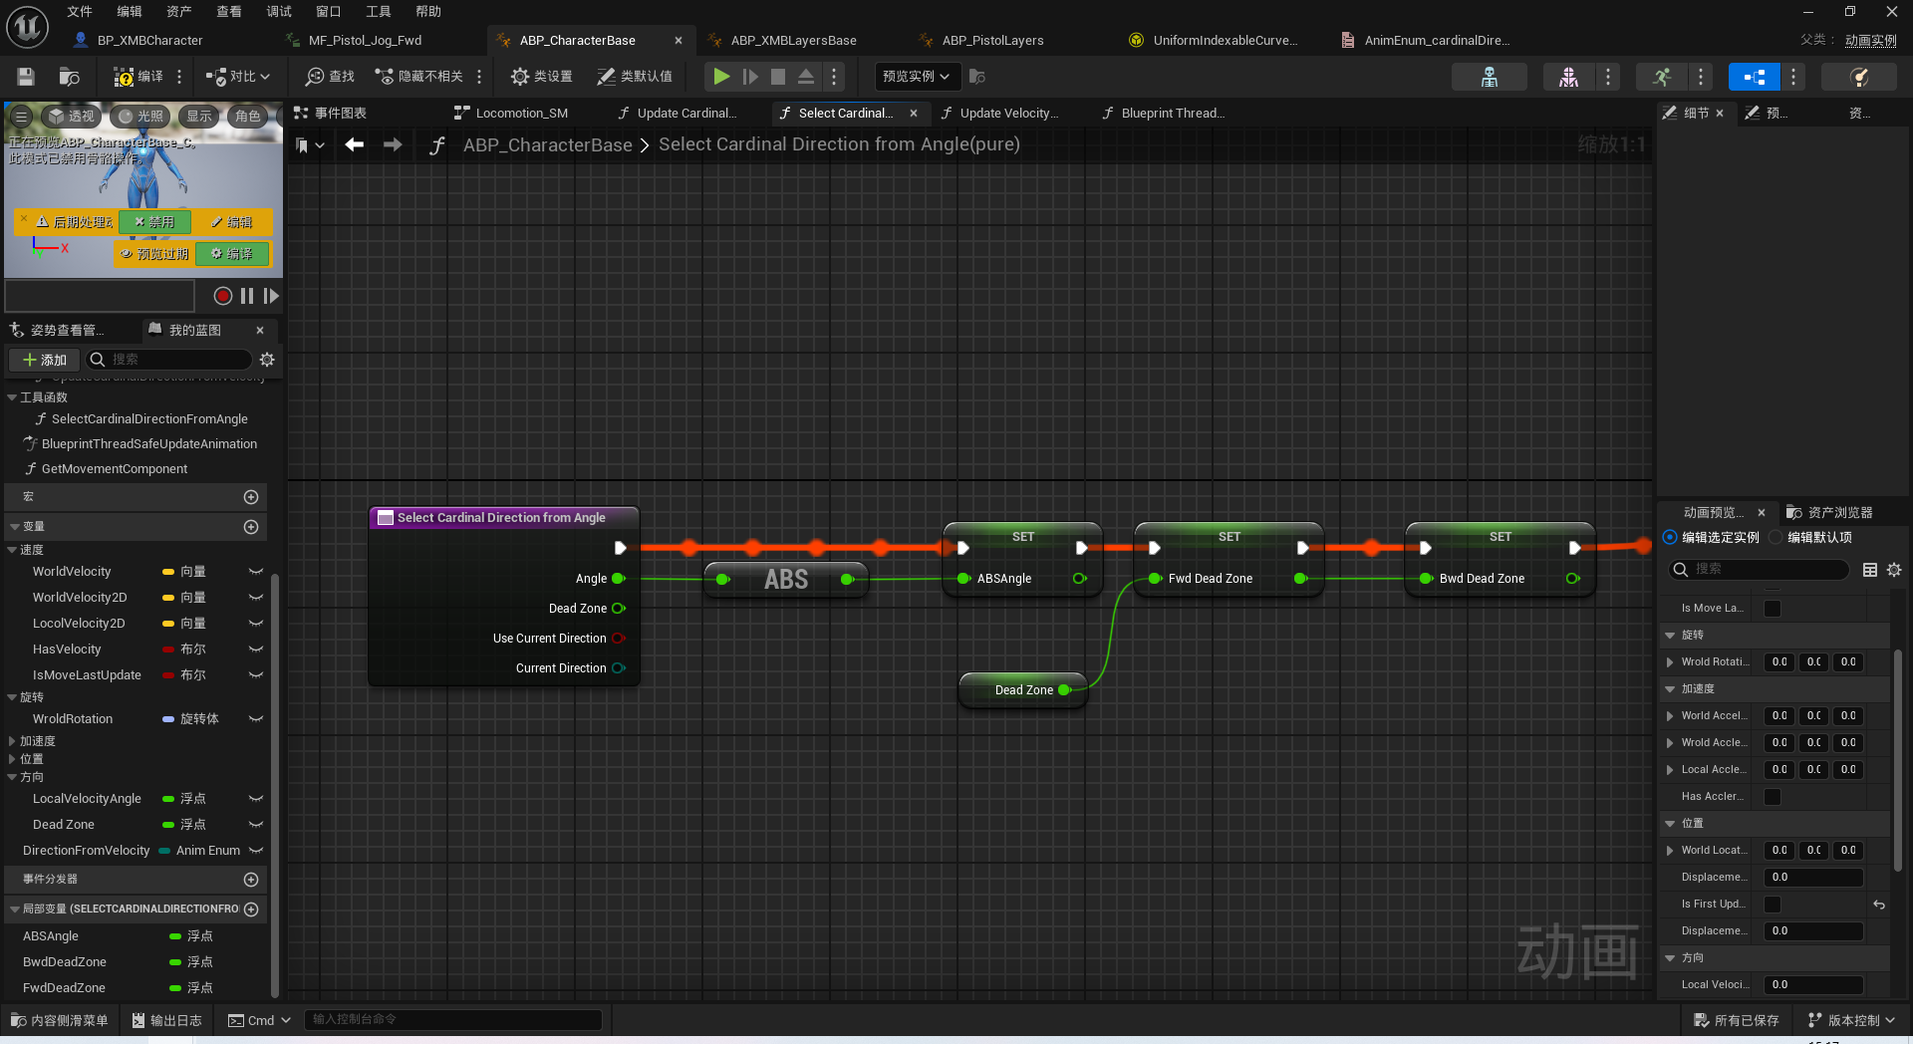Toggle Dead Zone variable visibility eye
This screenshot has height=1044, width=1913.
(x=256, y=825)
